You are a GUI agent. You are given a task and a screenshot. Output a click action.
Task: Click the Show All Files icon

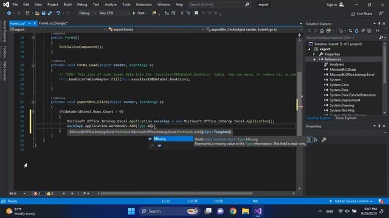point(370,31)
